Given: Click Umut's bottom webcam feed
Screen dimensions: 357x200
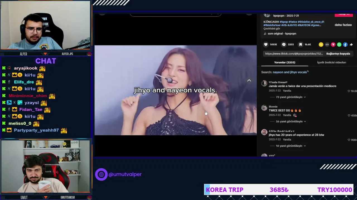Looking at the screenshot, I should (x=45, y=166).
